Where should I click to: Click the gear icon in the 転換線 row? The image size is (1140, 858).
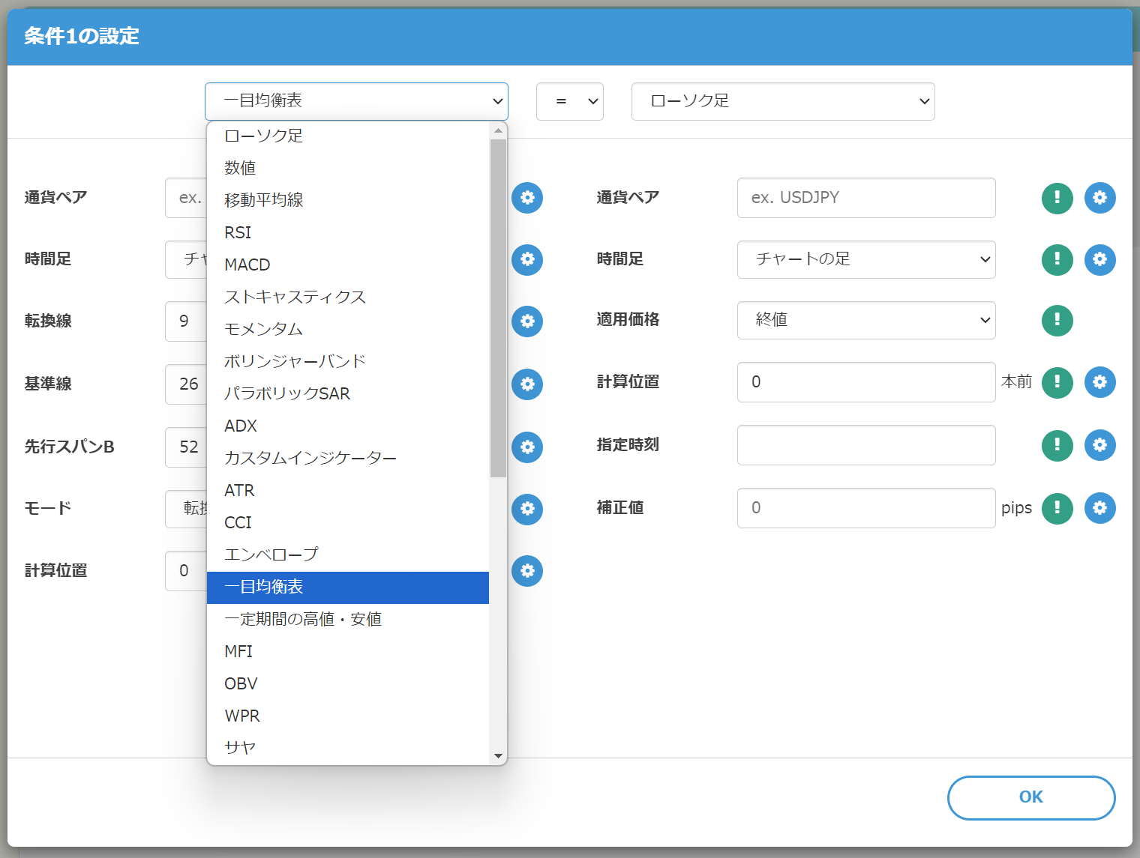(x=527, y=321)
